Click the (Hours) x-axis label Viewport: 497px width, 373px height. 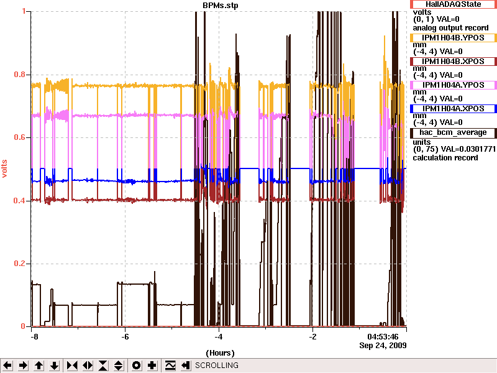click(x=220, y=353)
